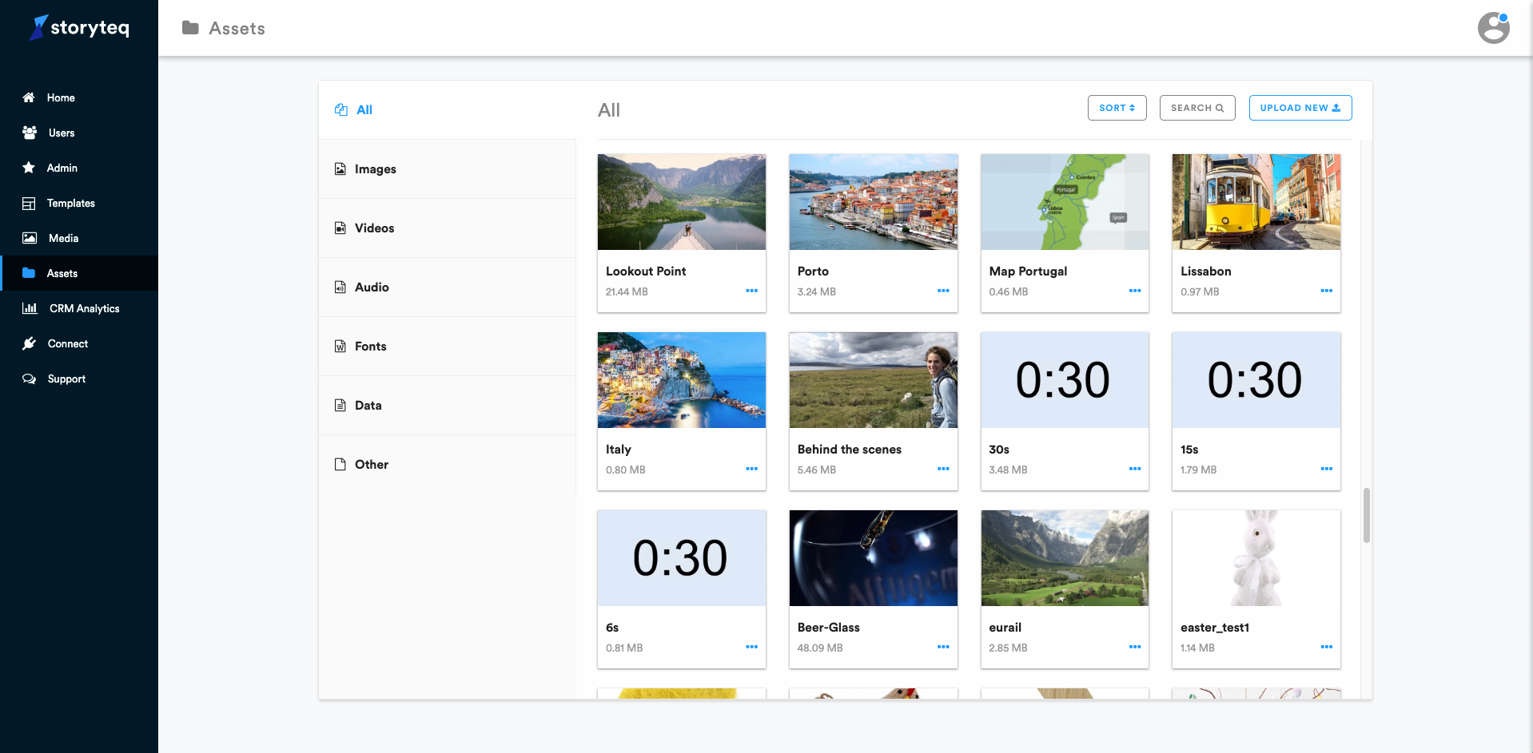This screenshot has height=753, width=1533.
Task: Show more options for Lissabon asset
Action: tap(1326, 291)
